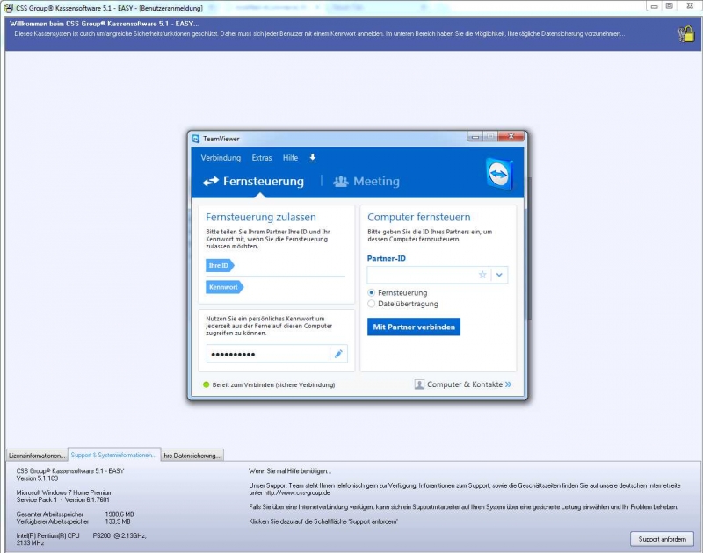Click the padlock icon in Kassensoftware header
Screen dimensions: 703x553
[685, 33]
